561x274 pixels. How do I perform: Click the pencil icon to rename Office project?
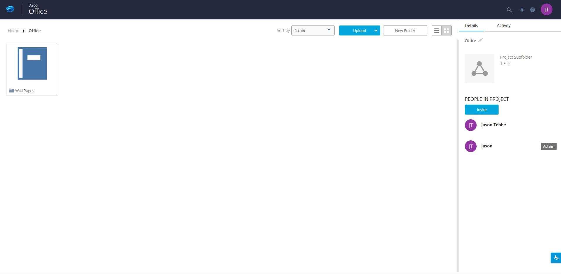click(480, 40)
